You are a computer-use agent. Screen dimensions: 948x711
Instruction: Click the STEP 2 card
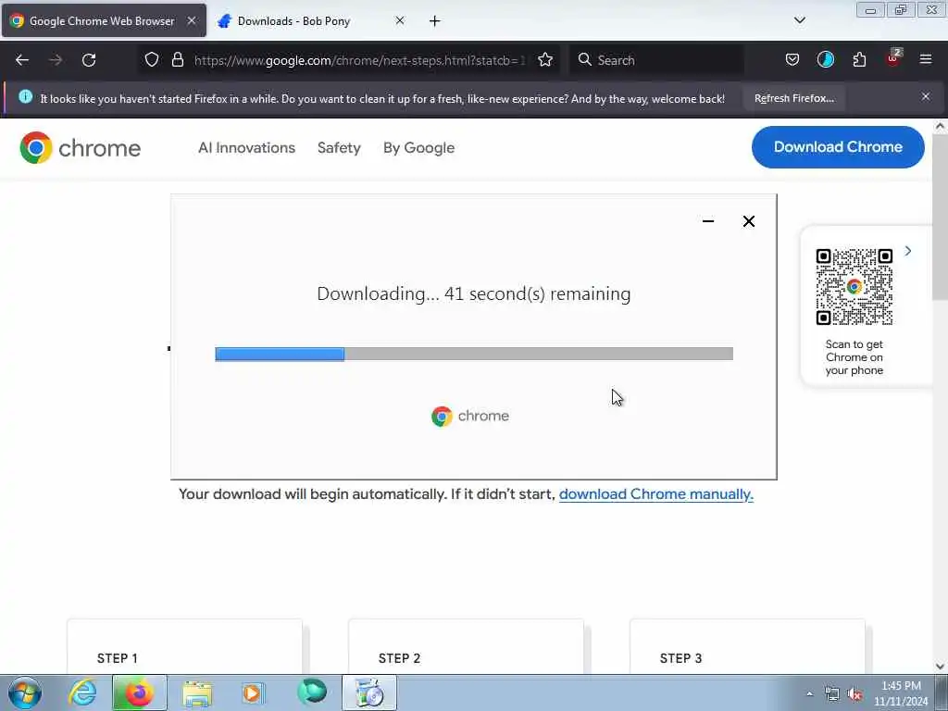coord(467,645)
